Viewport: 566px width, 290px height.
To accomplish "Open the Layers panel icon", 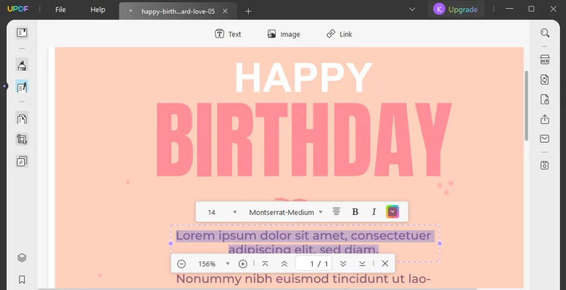I will (22, 257).
